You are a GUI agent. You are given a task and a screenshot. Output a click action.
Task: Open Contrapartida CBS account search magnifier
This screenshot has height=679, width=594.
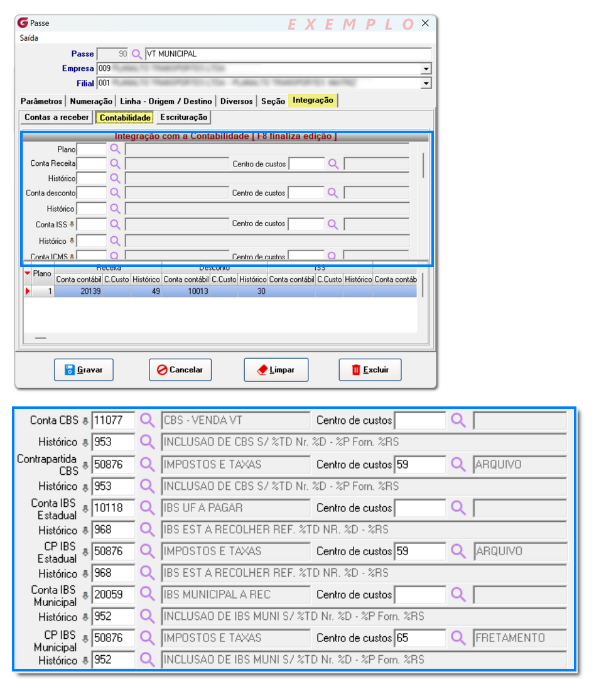coord(147,464)
